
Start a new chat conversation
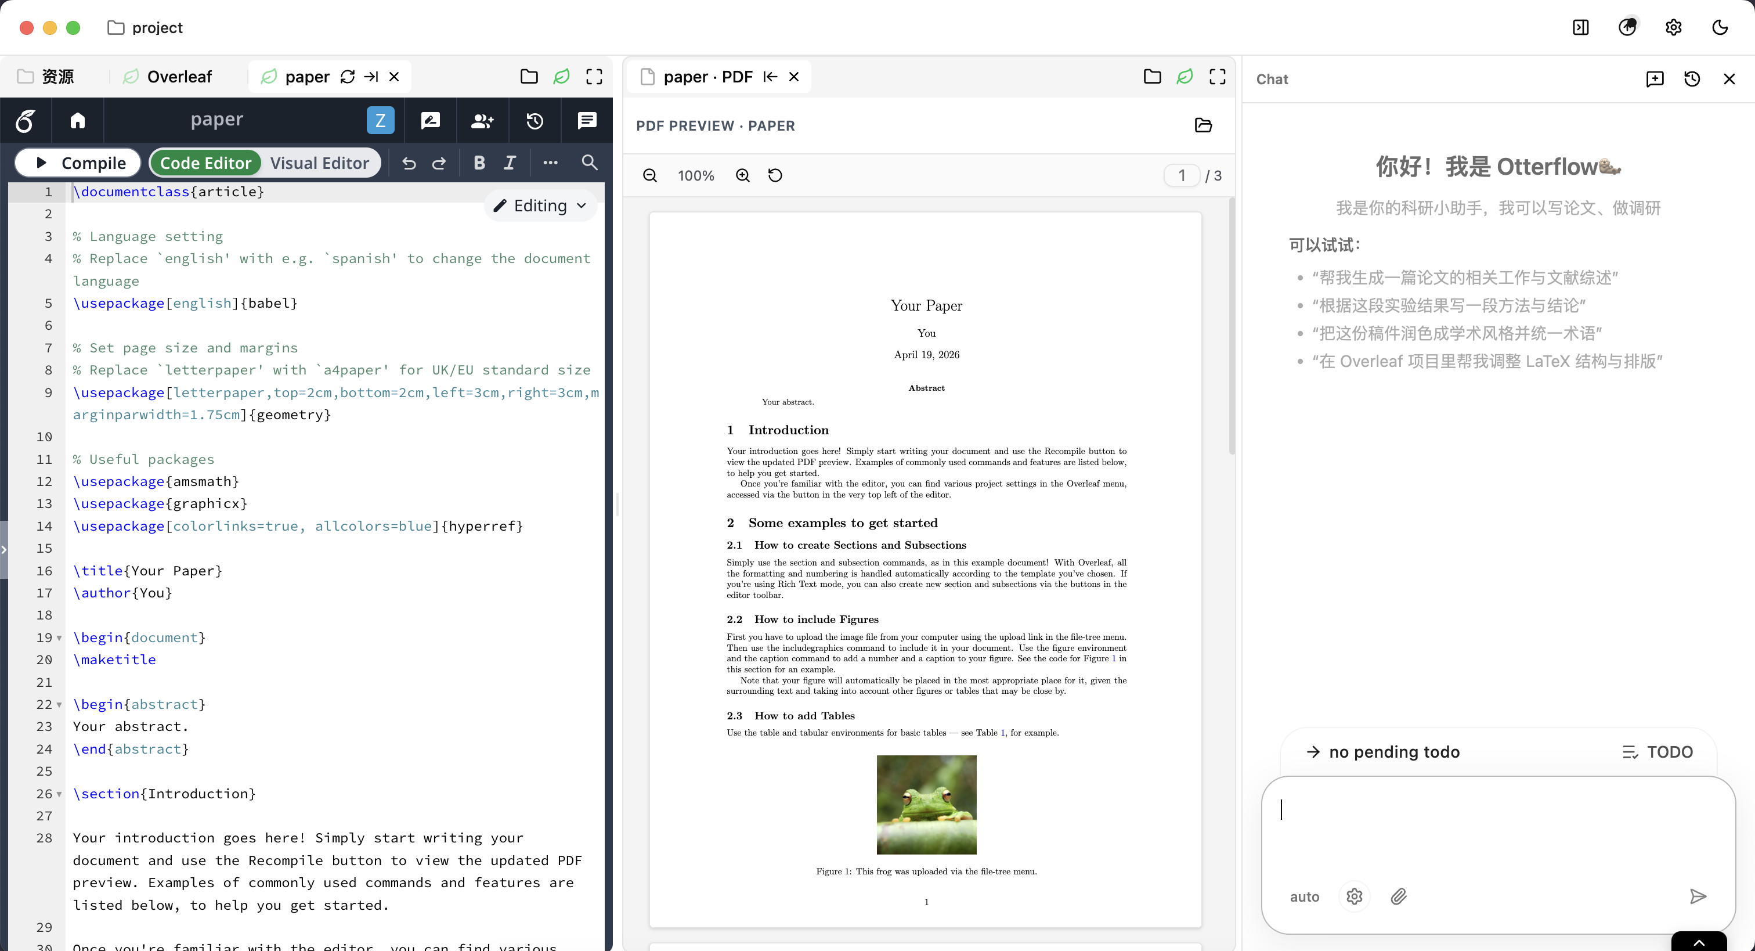point(1655,79)
